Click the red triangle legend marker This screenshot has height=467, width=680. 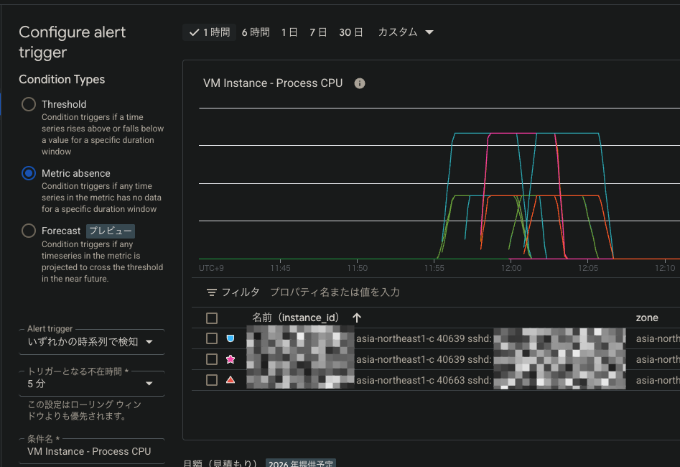[x=230, y=380]
